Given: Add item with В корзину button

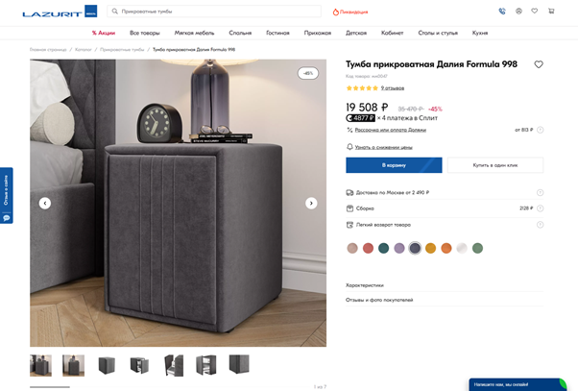Looking at the screenshot, I should tap(394, 165).
